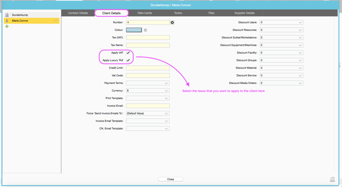Screen dimensions: 342x187
Task: Open the Discount Users dropdown
Action: pos(282,23)
